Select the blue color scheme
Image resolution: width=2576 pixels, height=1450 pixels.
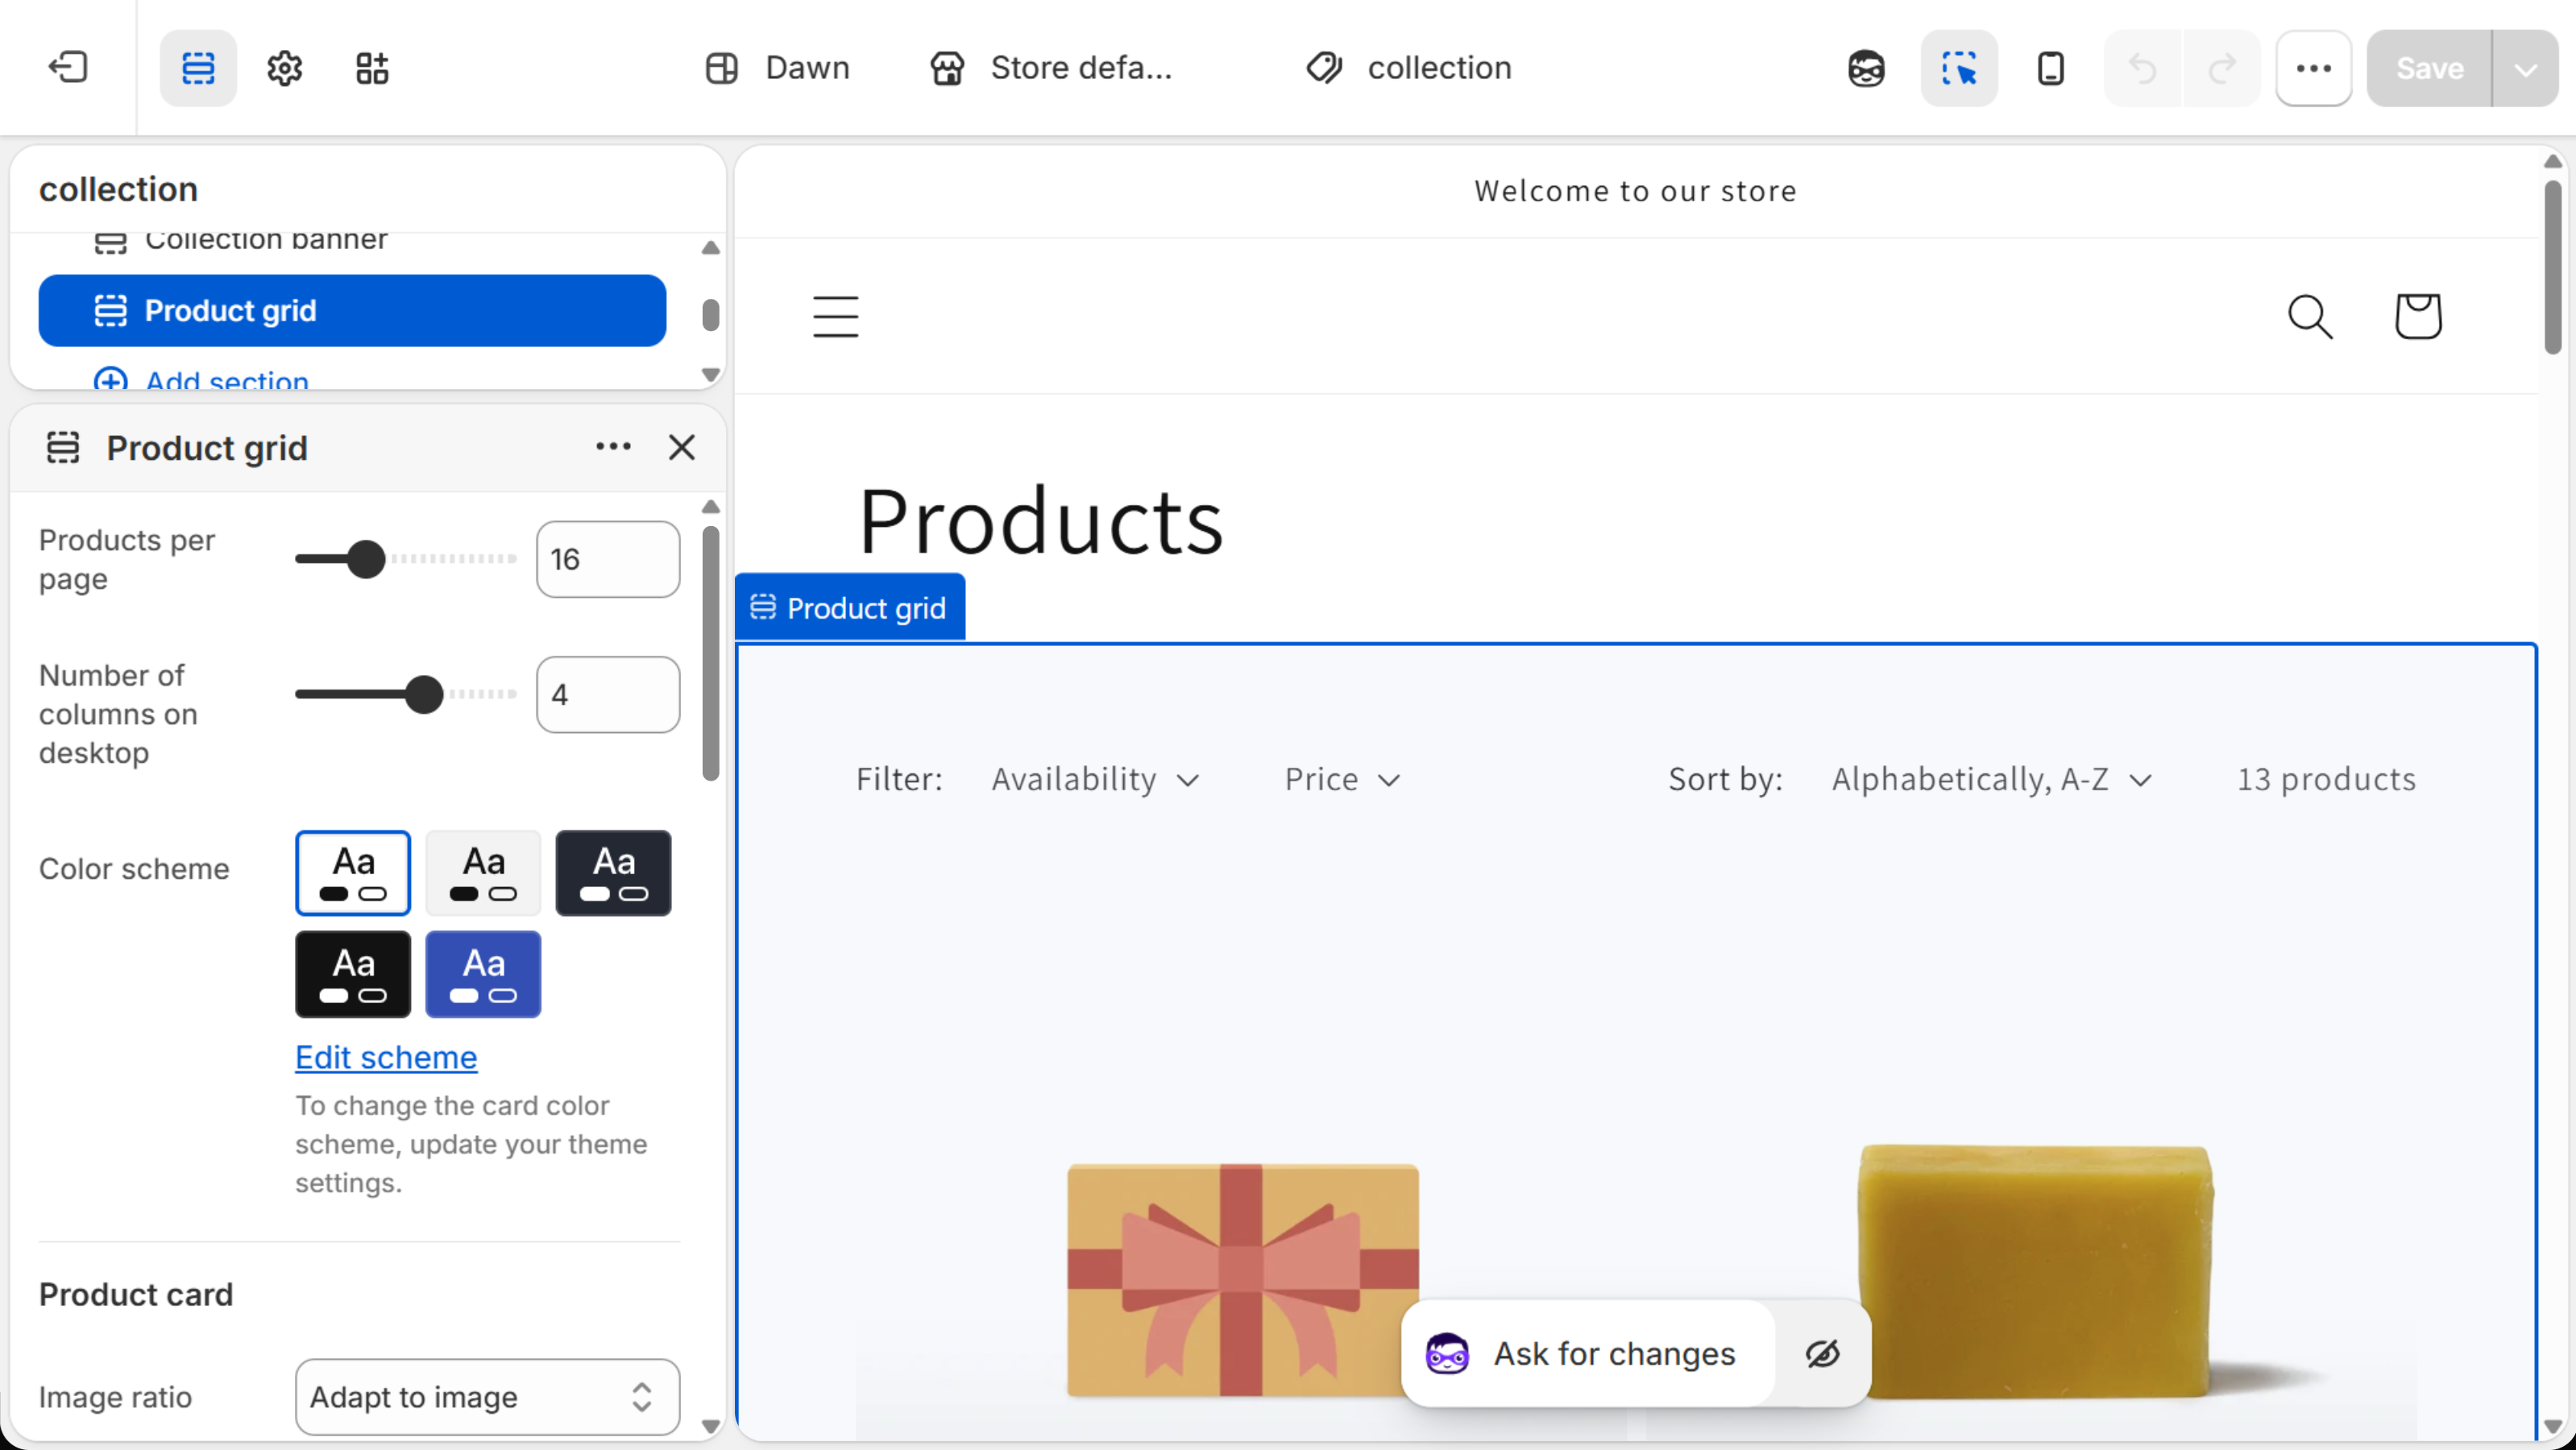click(x=483, y=974)
